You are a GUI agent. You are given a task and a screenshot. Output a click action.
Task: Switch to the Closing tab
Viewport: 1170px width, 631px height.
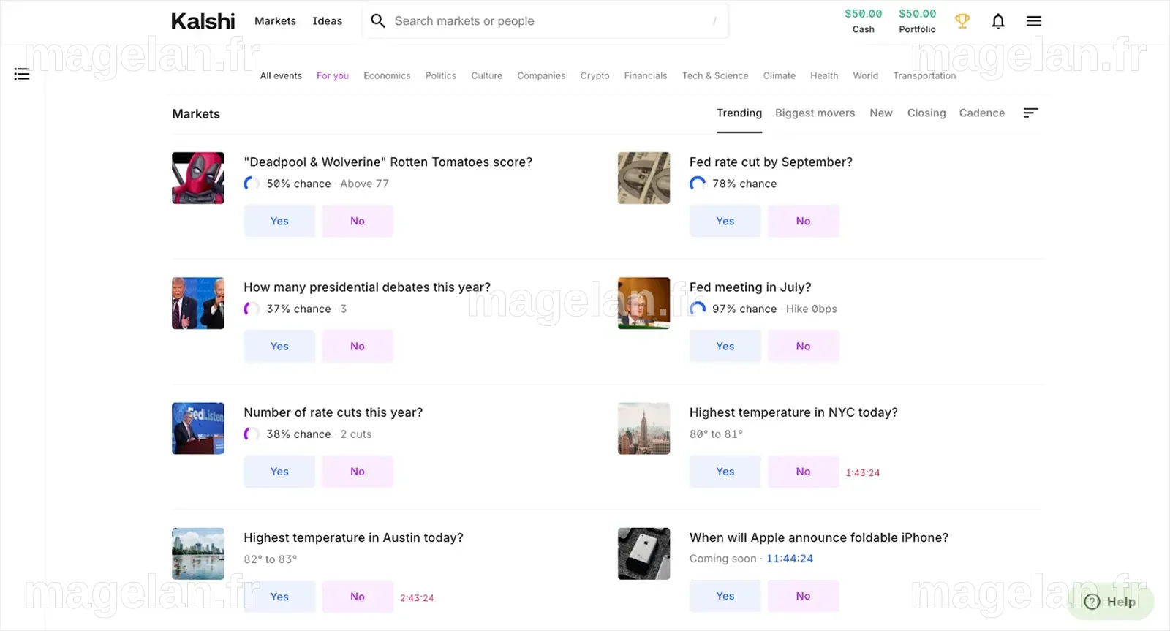[x=926, y=113]
